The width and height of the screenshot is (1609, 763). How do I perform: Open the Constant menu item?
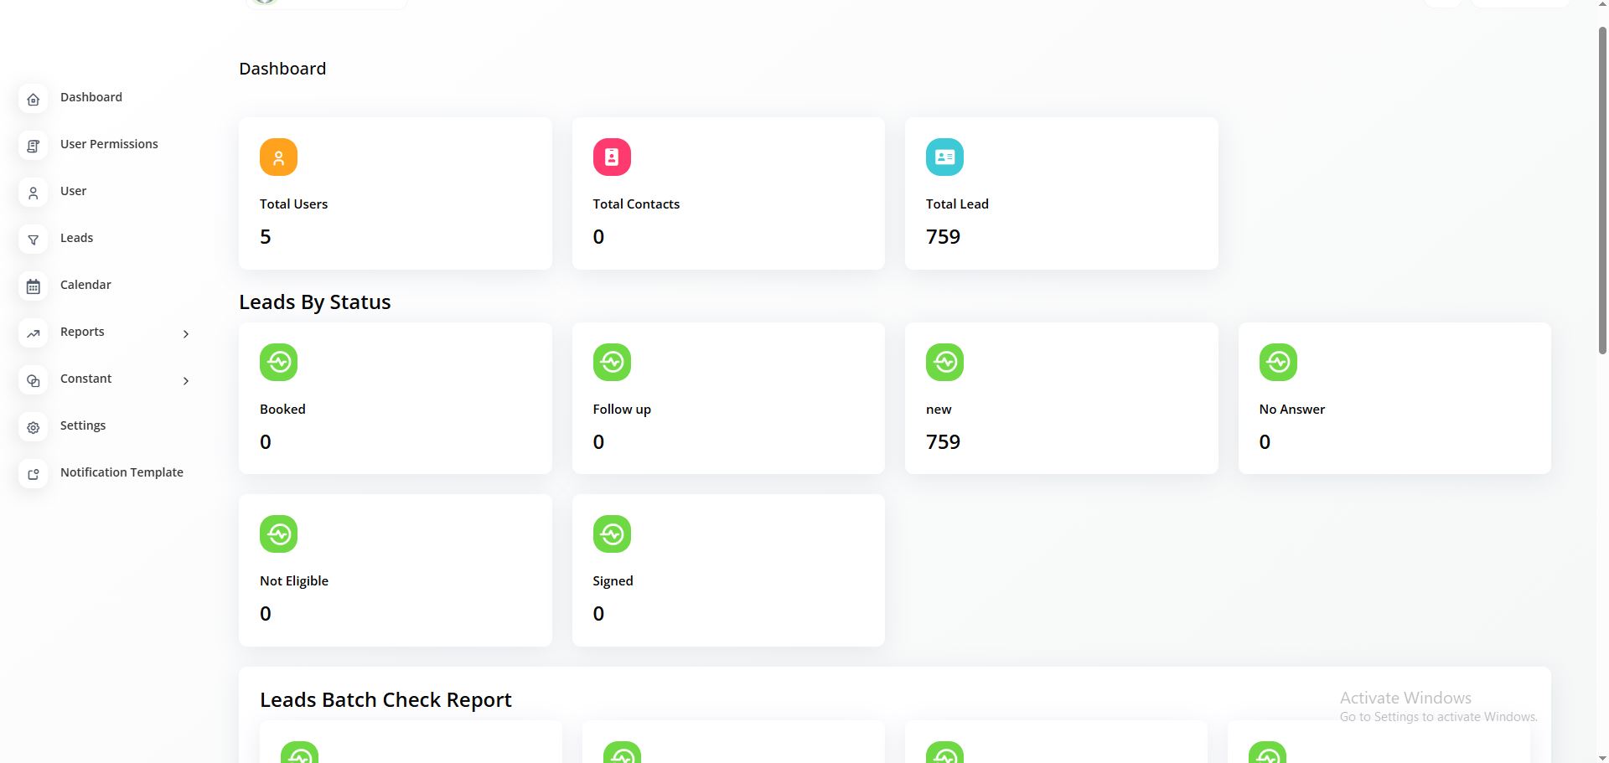click(x=85, y=379)
